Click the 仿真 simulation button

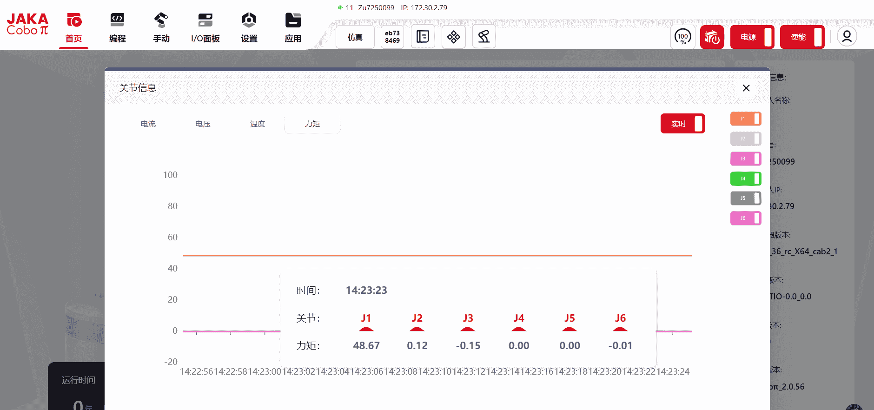[355, 37]
